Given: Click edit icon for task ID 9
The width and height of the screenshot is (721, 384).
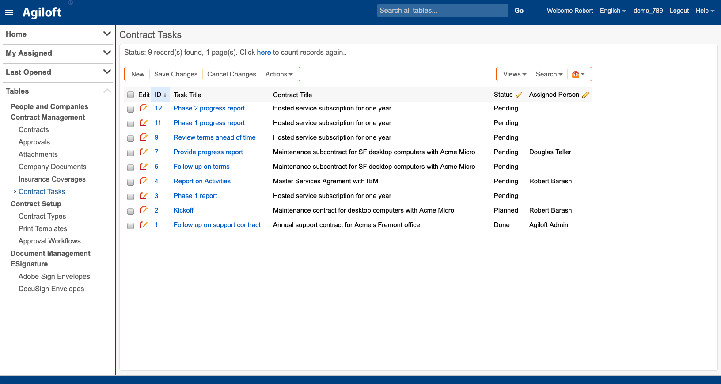Looking at the screenshot, I should (x=144, y=137).
